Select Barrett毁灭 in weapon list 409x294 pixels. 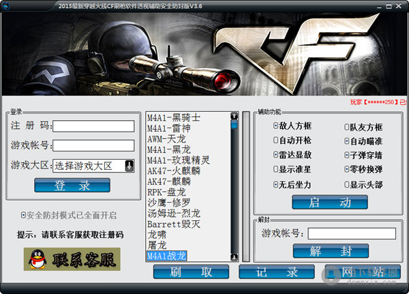174,224
